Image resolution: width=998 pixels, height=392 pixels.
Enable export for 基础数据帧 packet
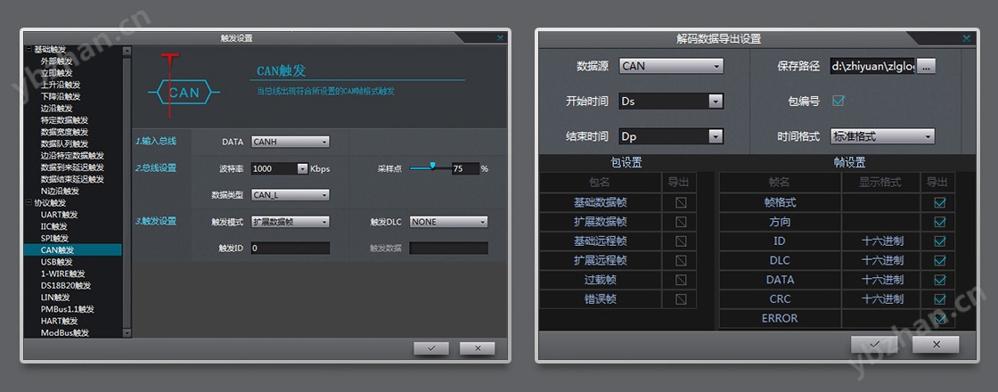pos(681,203)
